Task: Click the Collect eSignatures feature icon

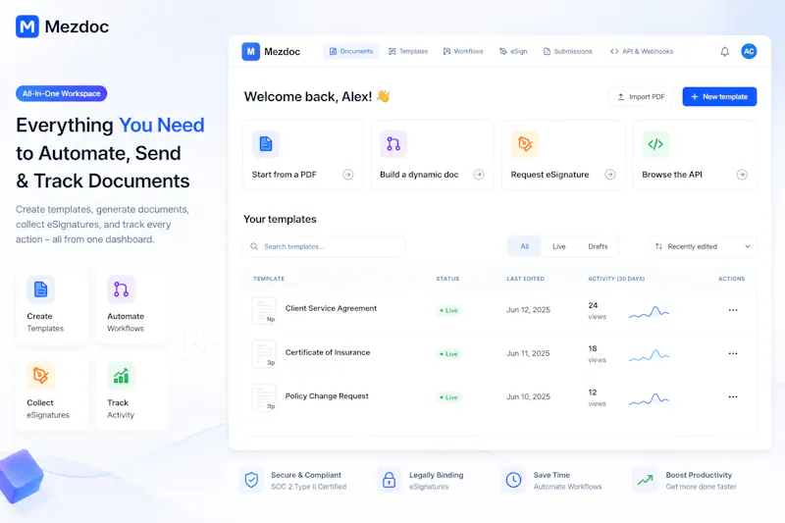Action: (x=41, y=376)
